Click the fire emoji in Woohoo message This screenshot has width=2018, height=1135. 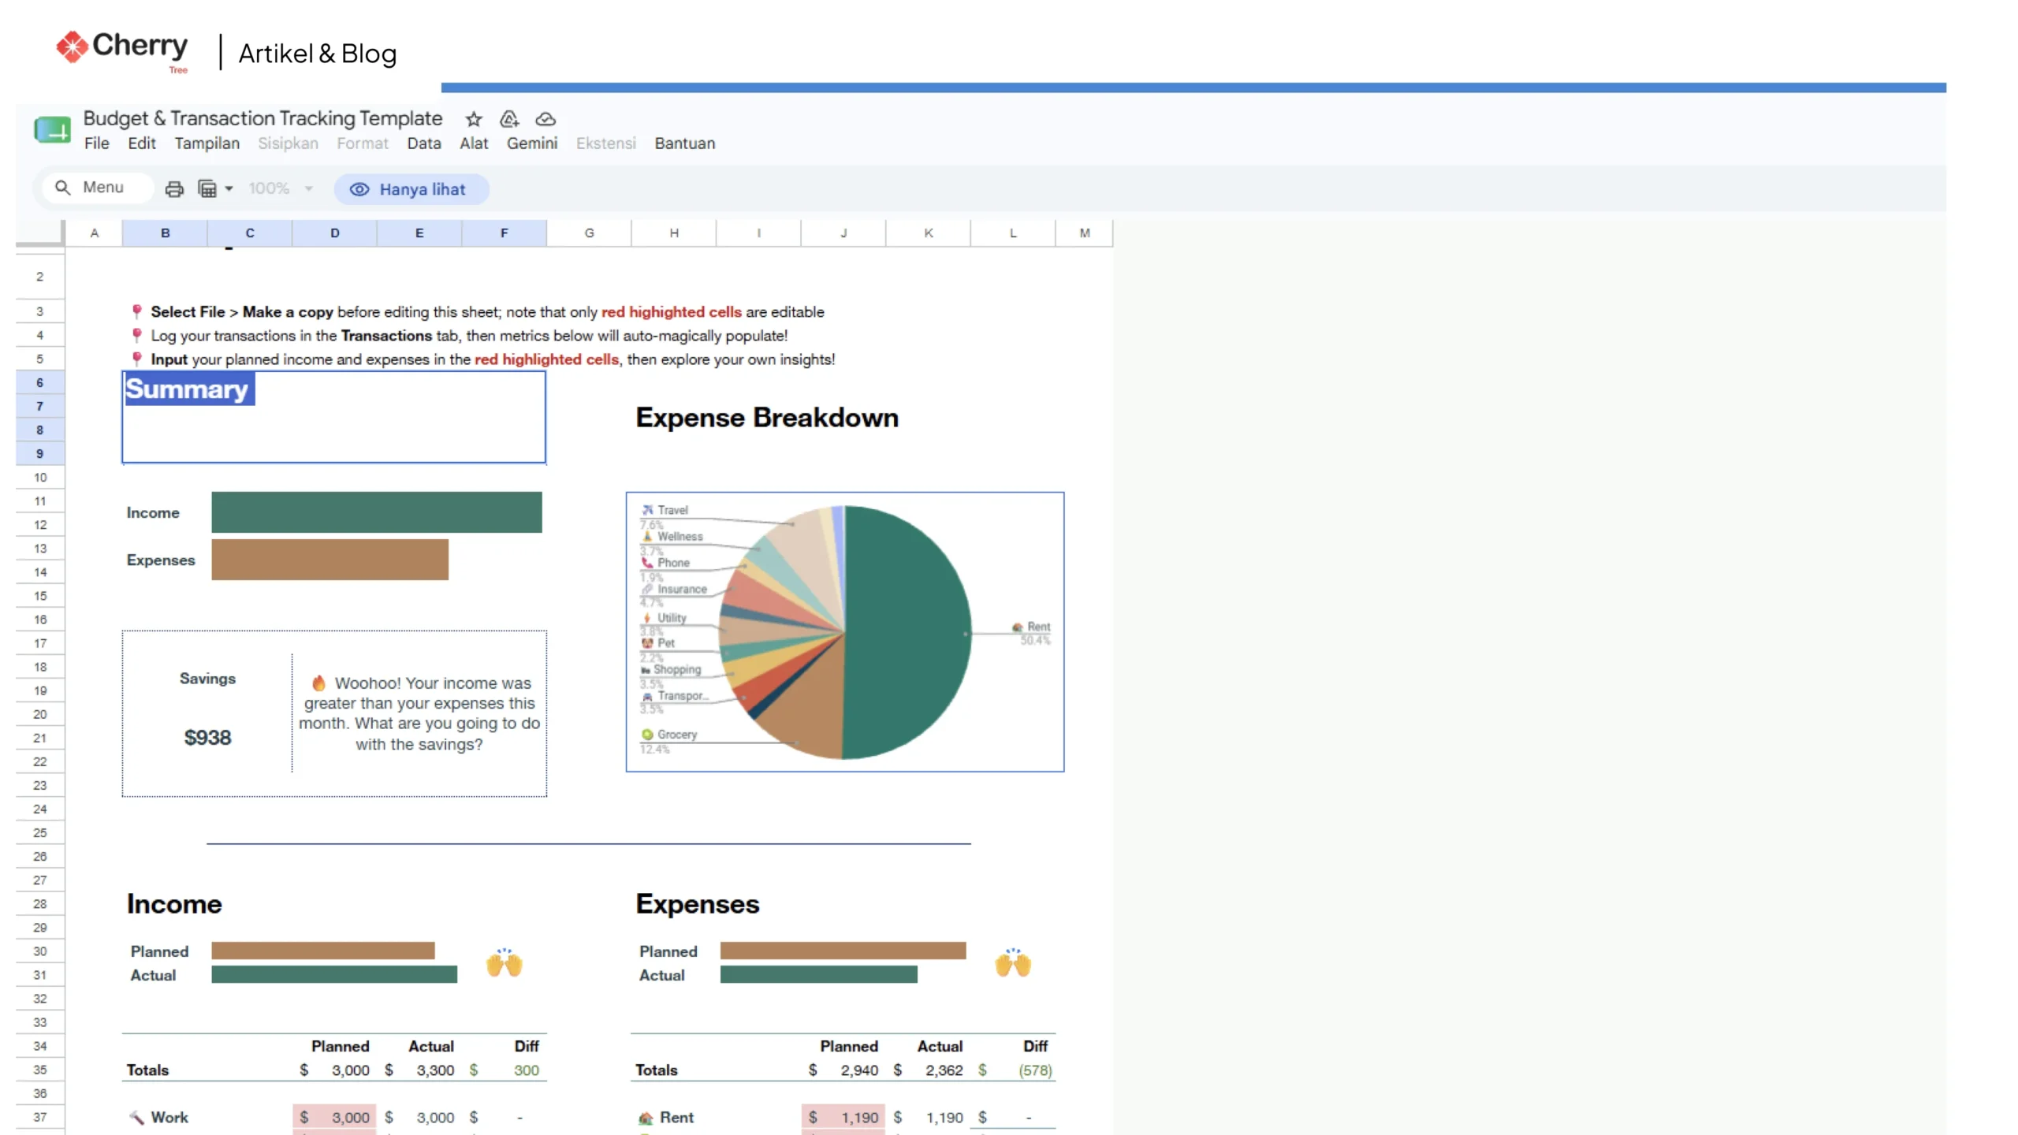pyautogui.click(x=318, y=683)
